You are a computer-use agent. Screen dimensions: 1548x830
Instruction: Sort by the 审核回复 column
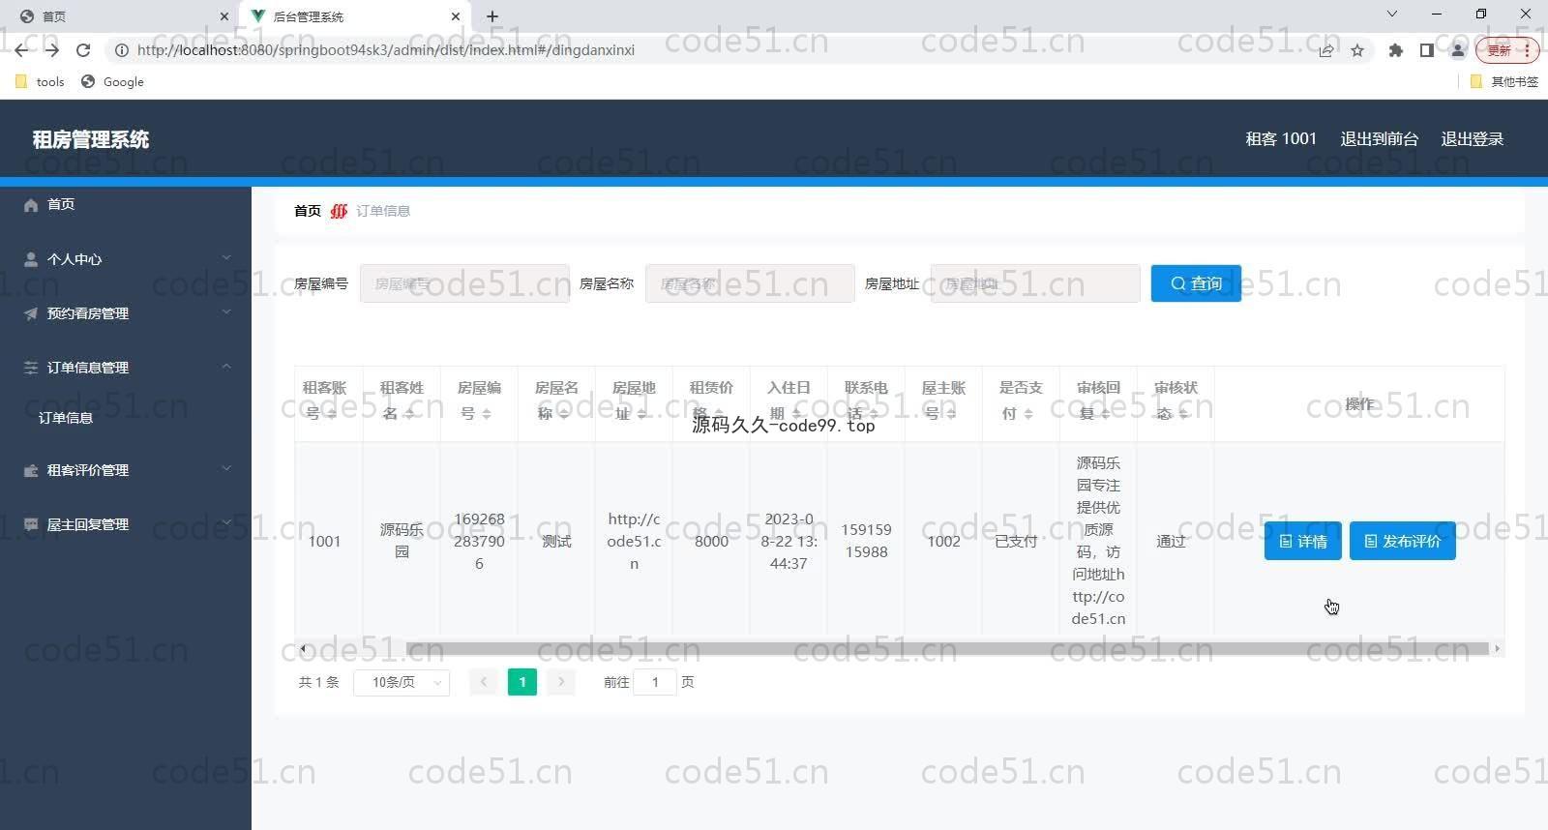coord(1106,414)
